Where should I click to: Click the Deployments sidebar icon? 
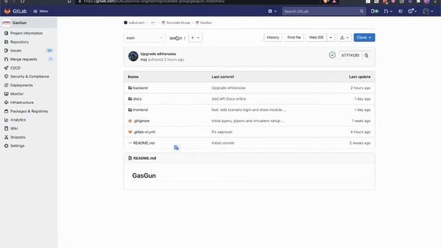click(x=6, y=85)
